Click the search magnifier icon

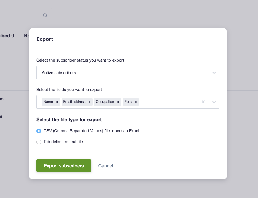[x=45, y=15]
